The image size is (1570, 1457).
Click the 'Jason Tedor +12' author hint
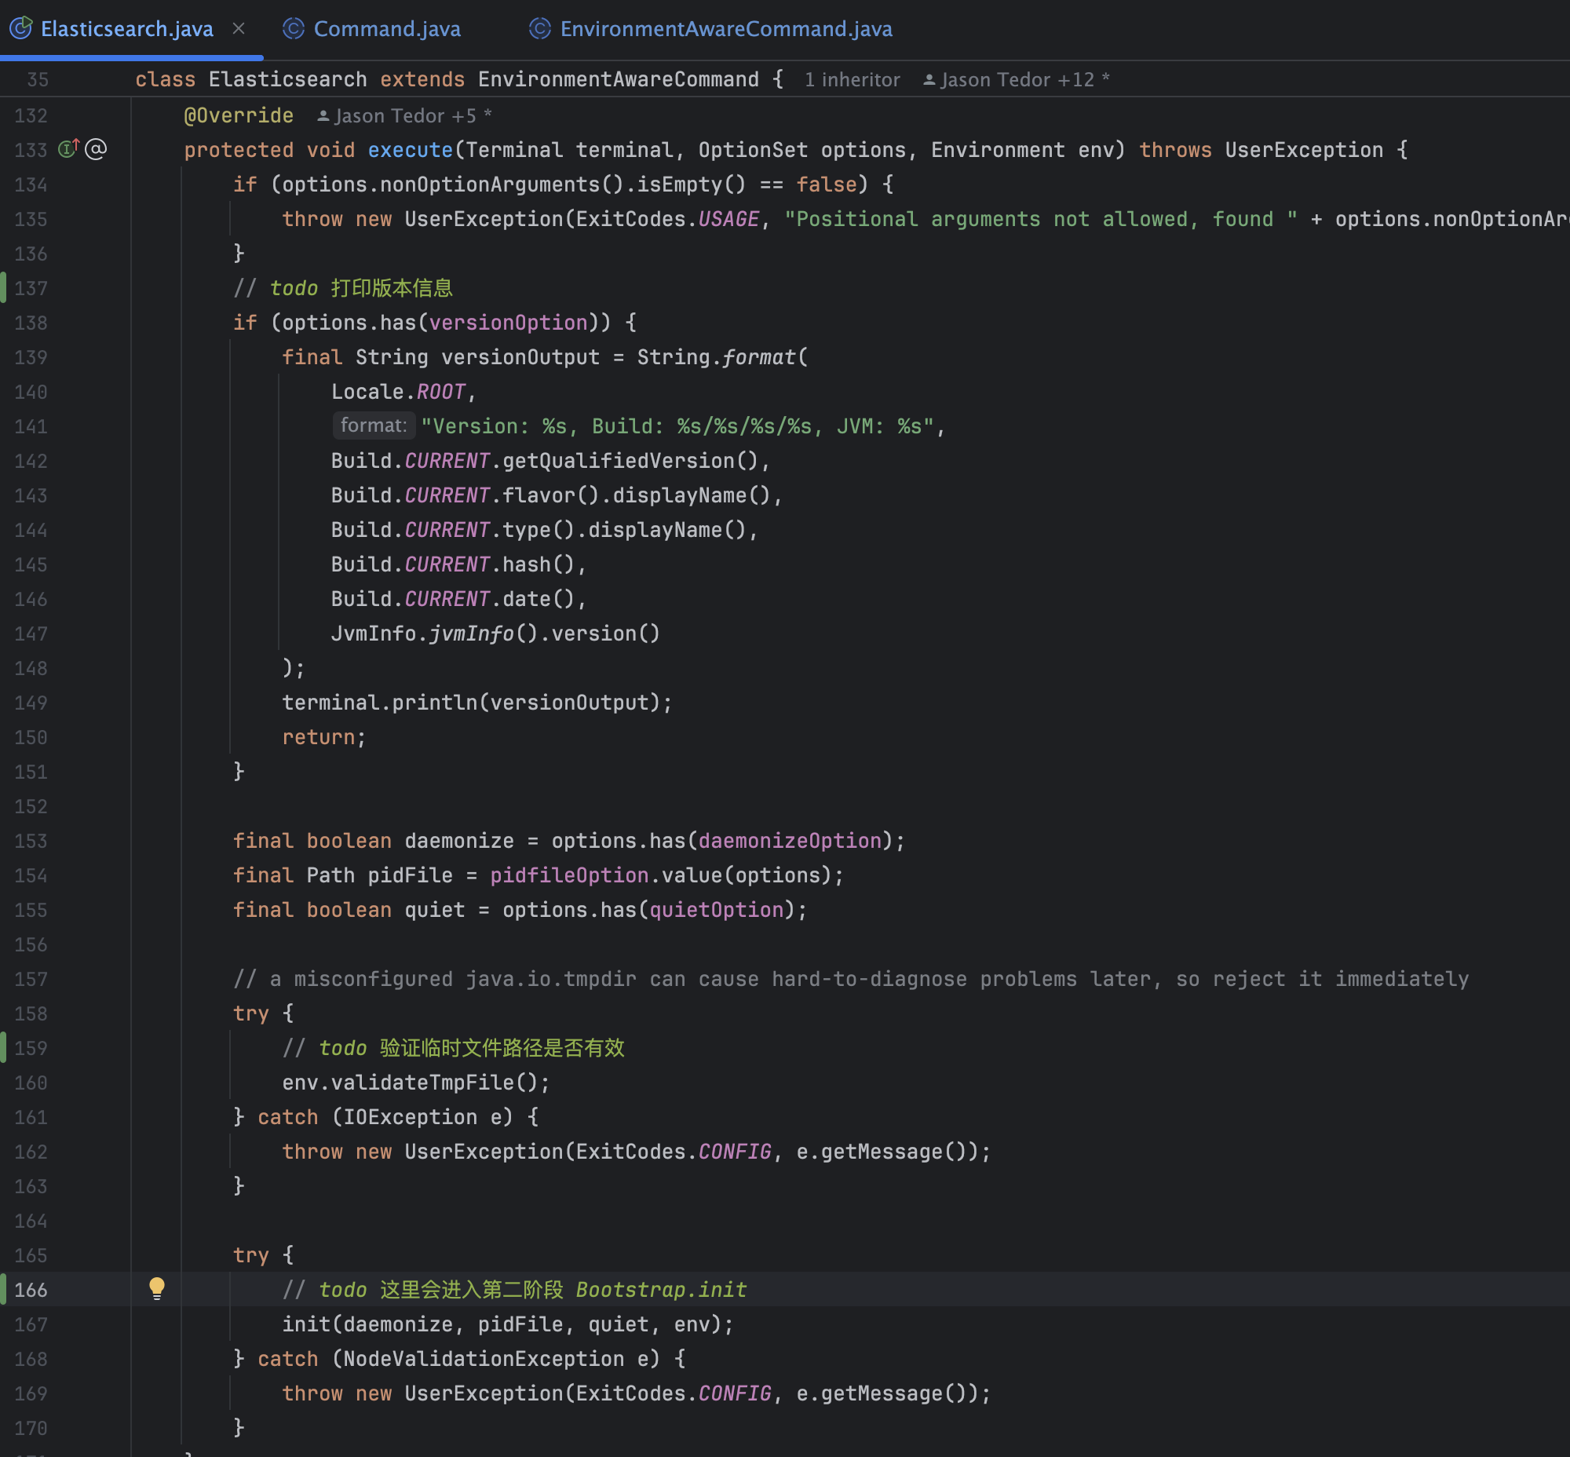pyautogui.click(x=1017, y=79)
